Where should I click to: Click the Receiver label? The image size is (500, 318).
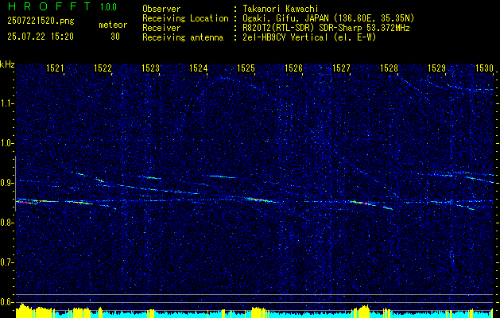[x=161, y=28]
